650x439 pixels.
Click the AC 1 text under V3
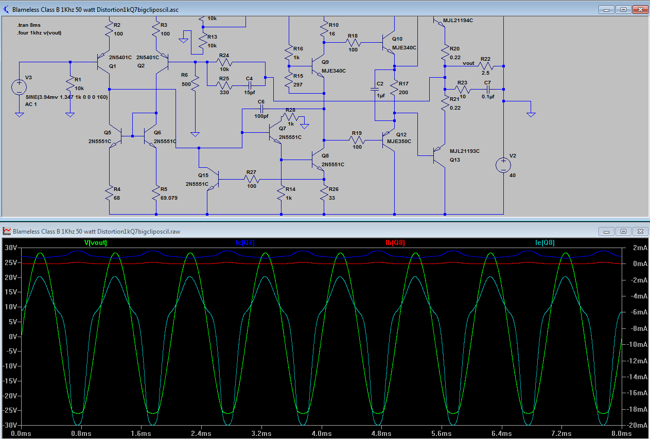31,104
